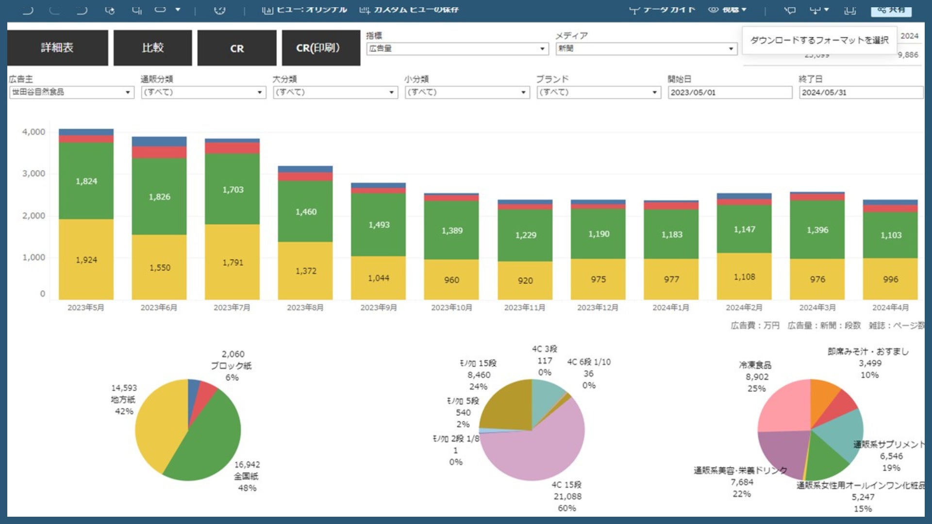This screenshot has width=932, height=524.
Task: Click the refresh data icon in the toolbar
Action: click(x=110, y=10)
